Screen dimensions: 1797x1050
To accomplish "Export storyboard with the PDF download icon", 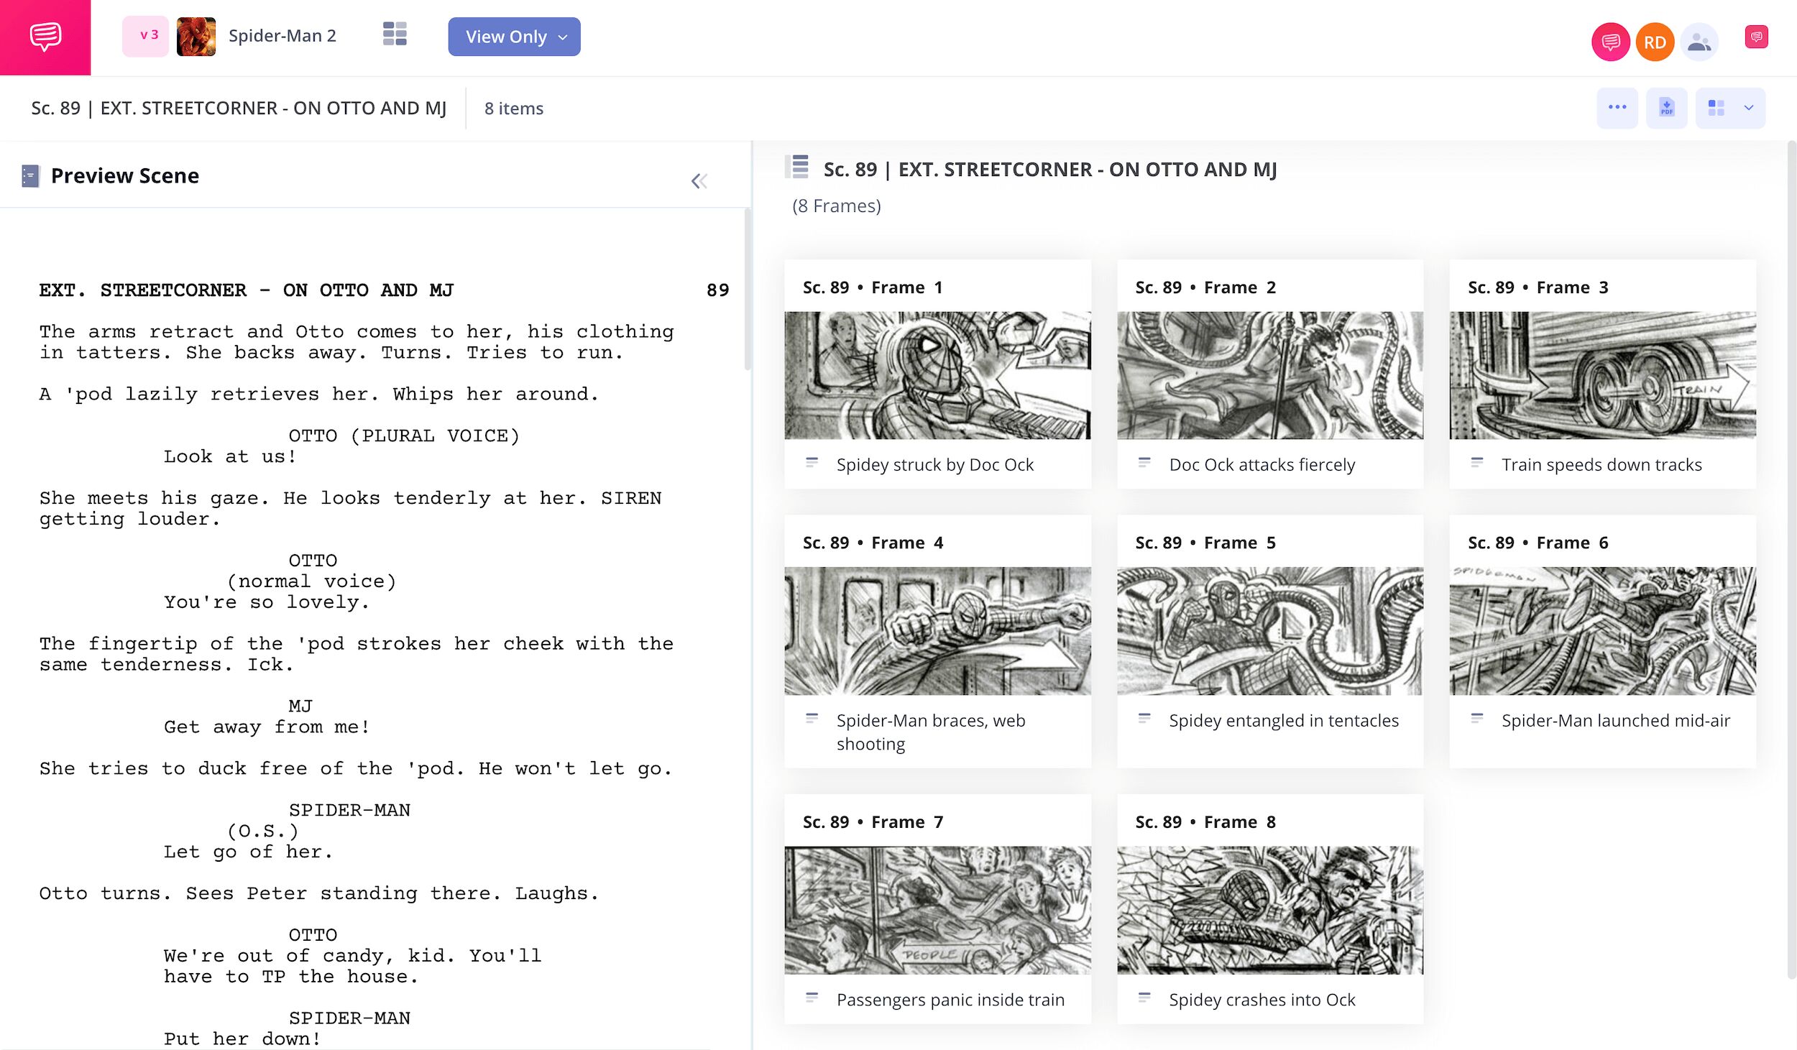I will click(x=1666, y=108).
